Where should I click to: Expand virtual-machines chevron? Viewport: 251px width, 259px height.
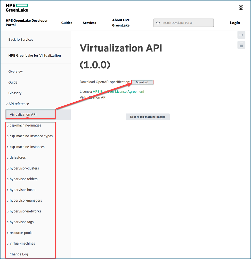[x=8, y=244]
